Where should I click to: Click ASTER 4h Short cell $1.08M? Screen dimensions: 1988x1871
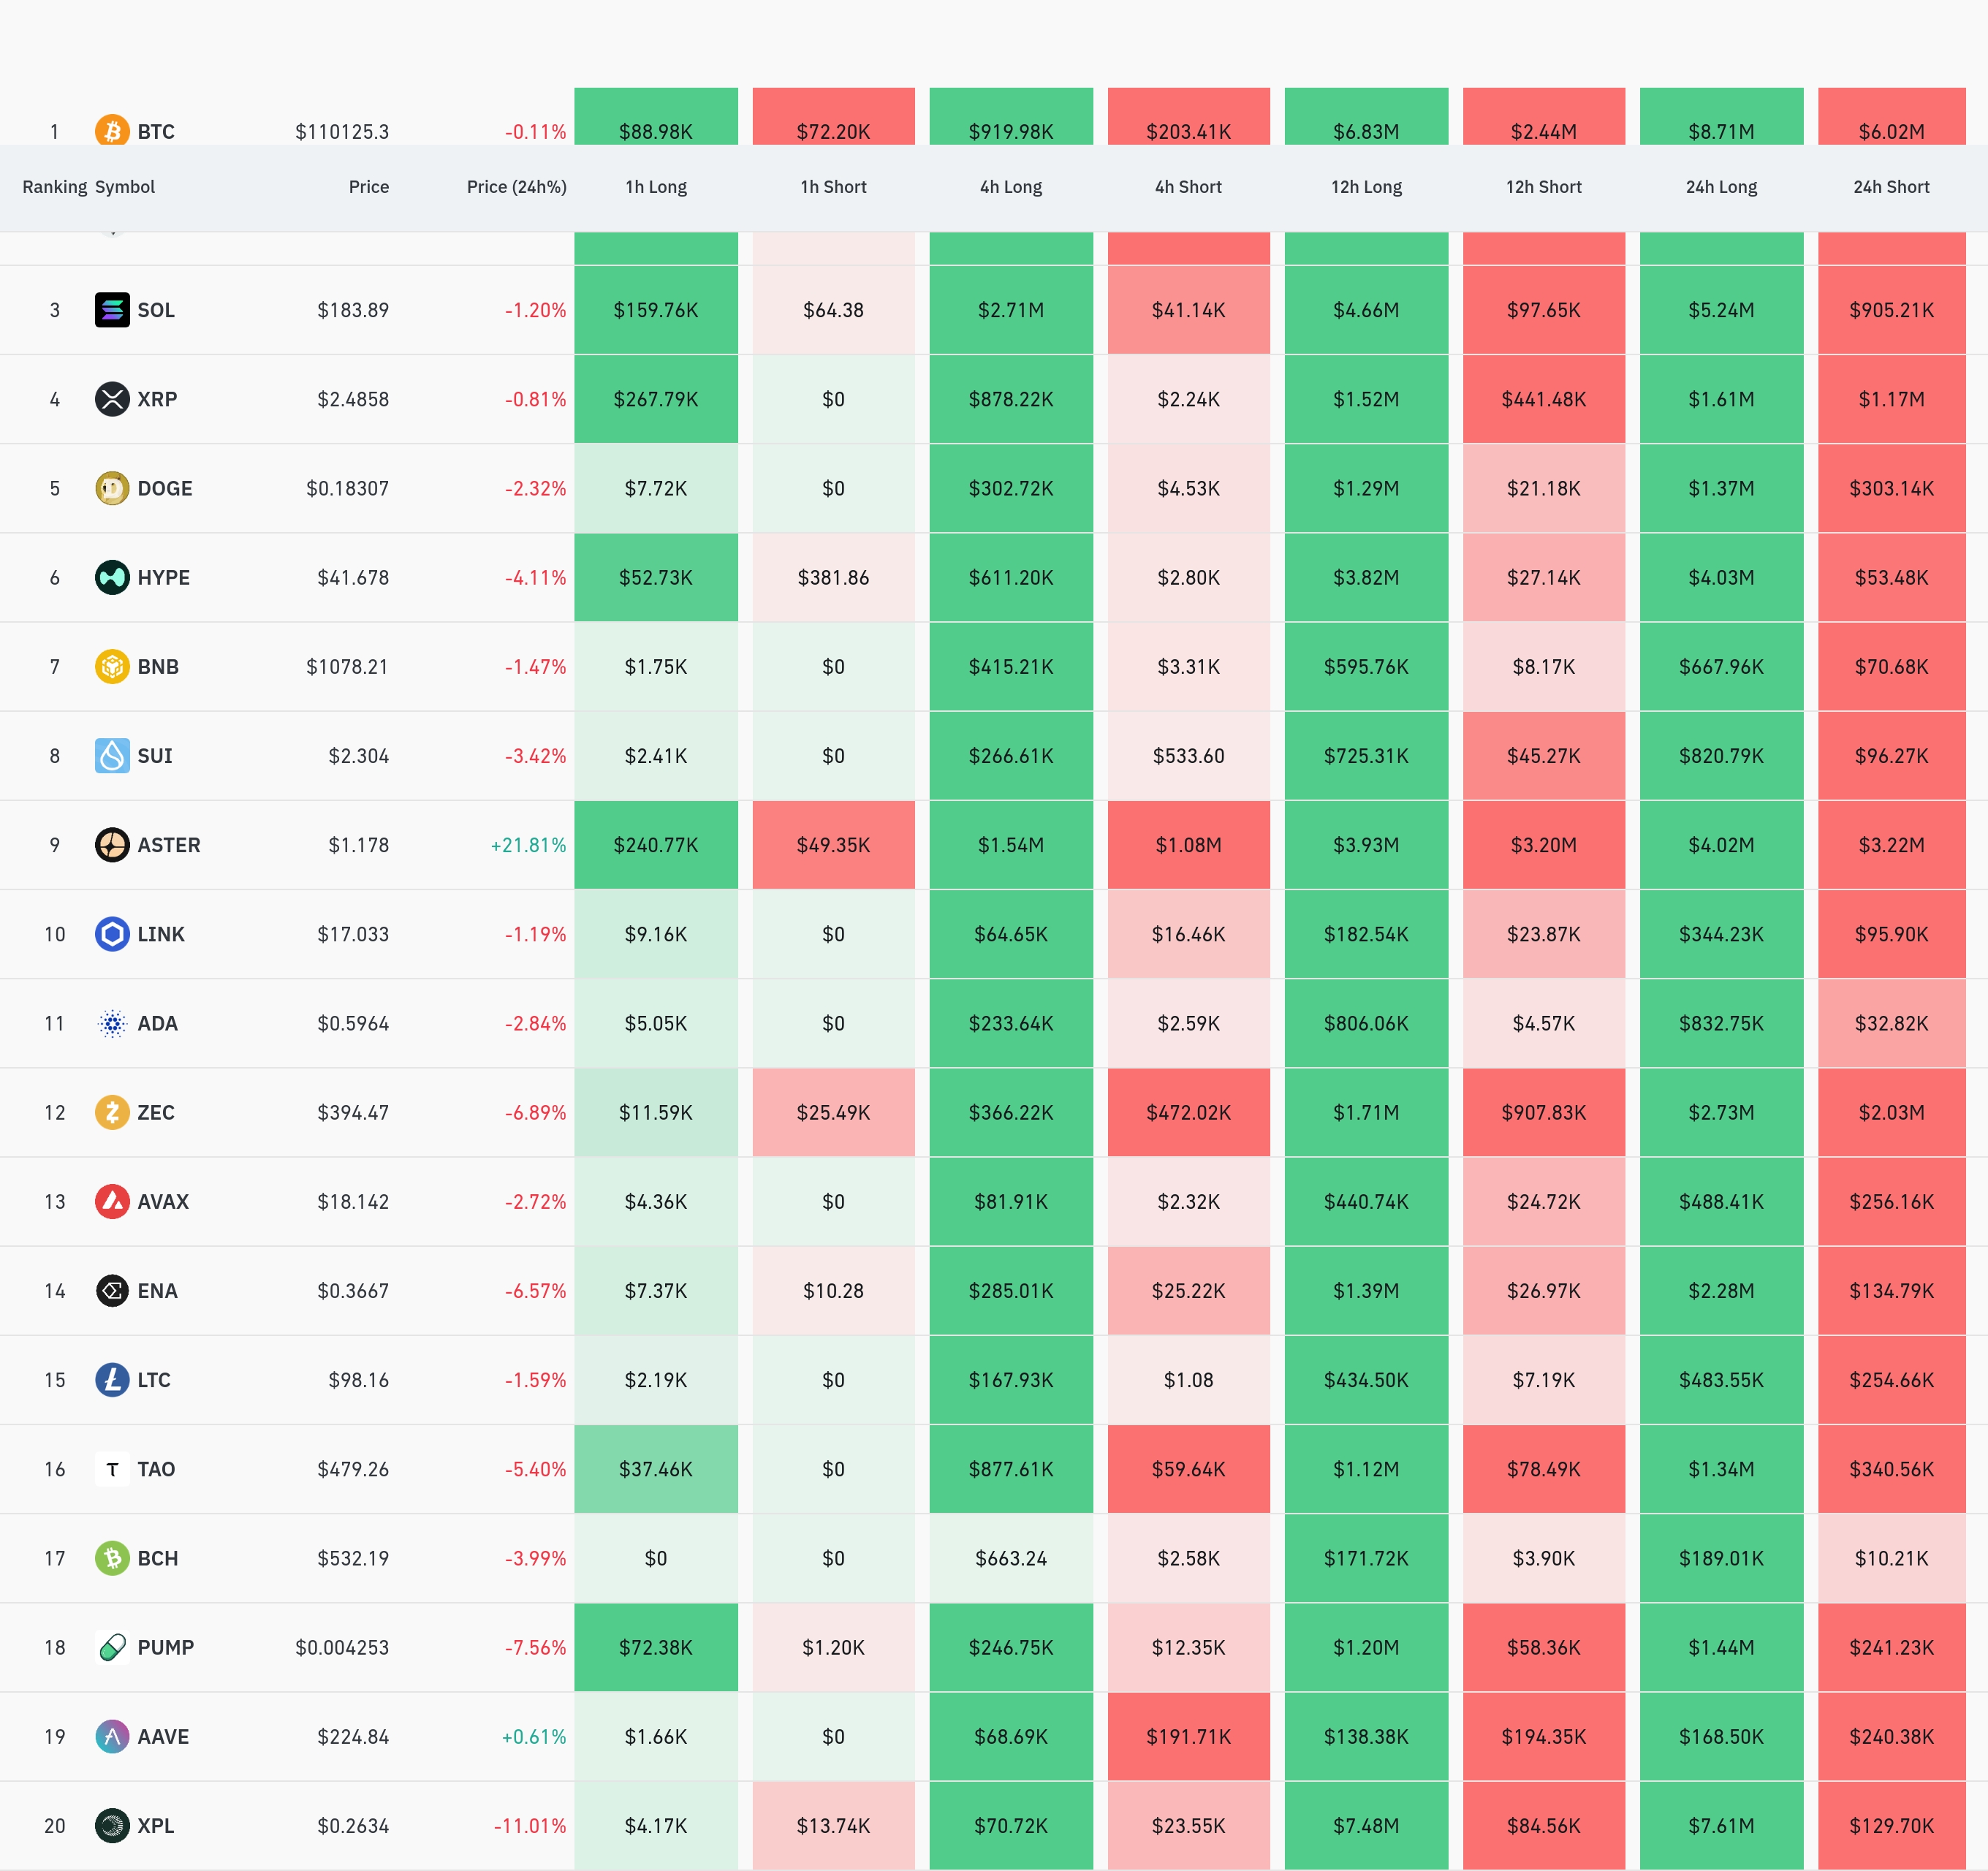click(1188, 845)
